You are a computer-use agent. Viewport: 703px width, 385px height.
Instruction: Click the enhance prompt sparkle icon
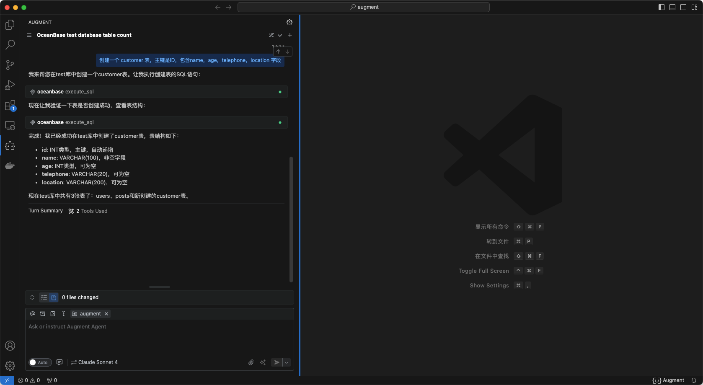pos(263,362)
